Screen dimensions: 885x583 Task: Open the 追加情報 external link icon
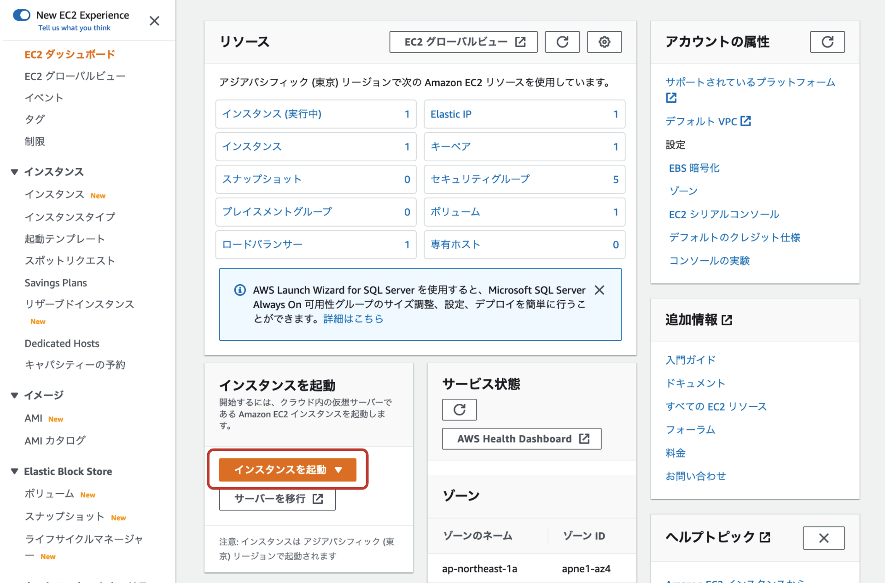tap(727, 320)
